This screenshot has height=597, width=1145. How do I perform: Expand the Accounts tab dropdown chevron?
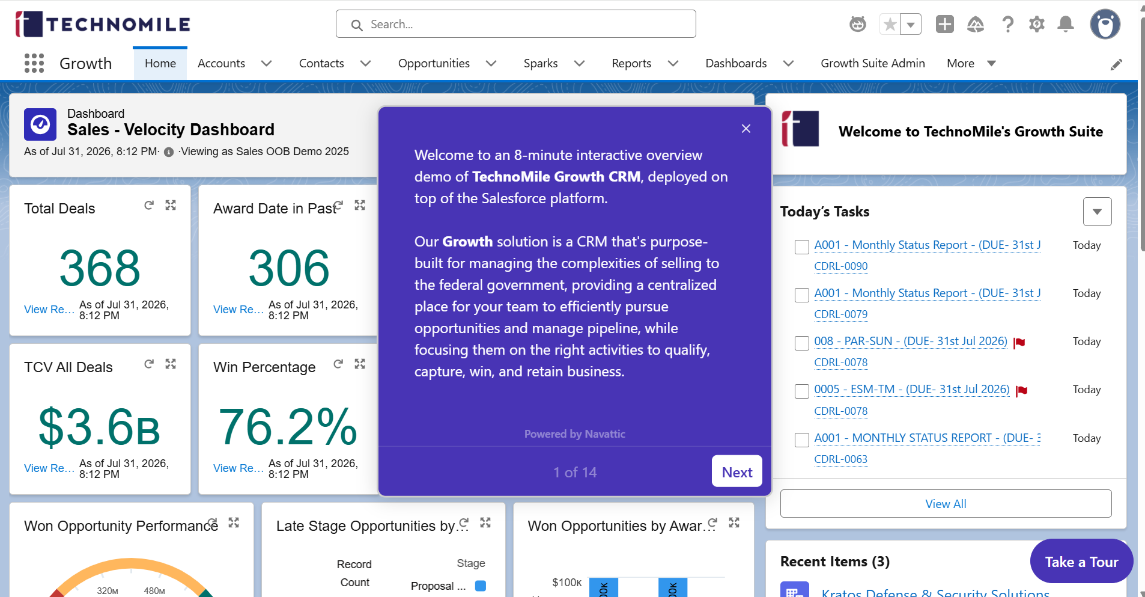coord(267,64)
